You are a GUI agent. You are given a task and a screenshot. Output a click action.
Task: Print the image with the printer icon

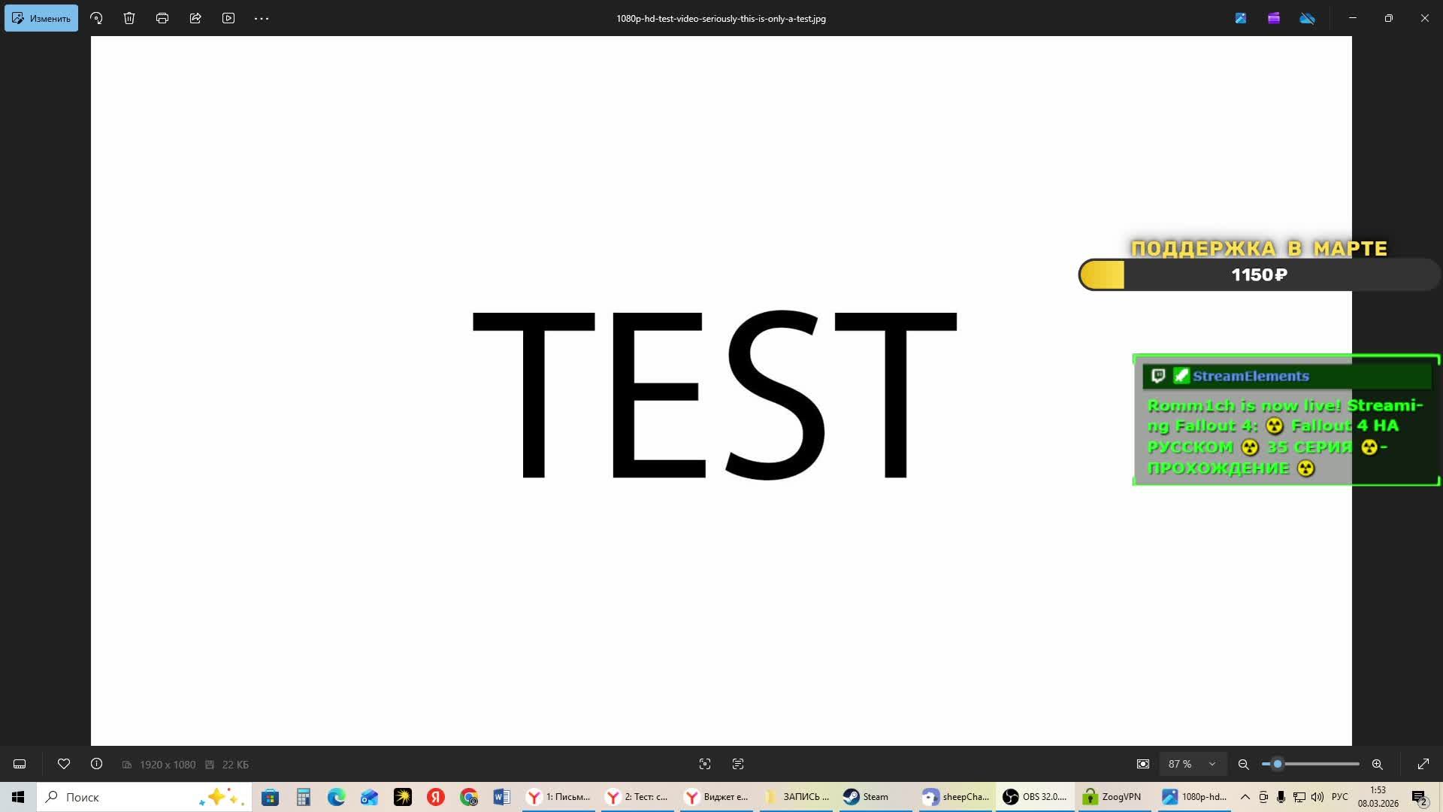pyautogui.click(x=162, y=18)
